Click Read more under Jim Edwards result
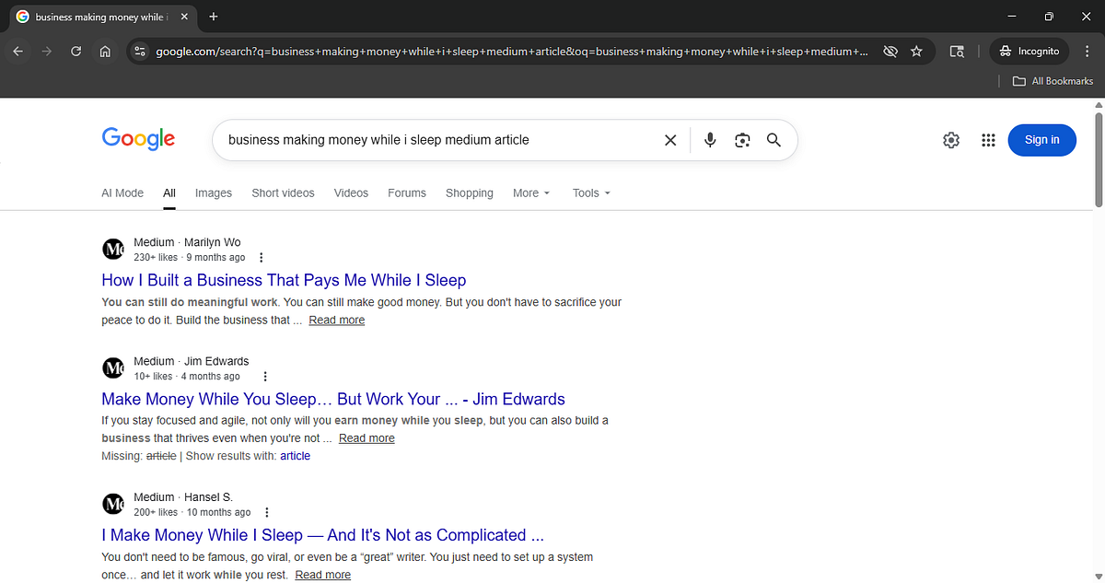 point(366,438)
